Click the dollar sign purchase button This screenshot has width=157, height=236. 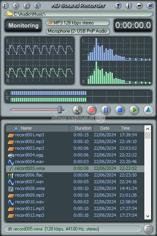(37, 6)
